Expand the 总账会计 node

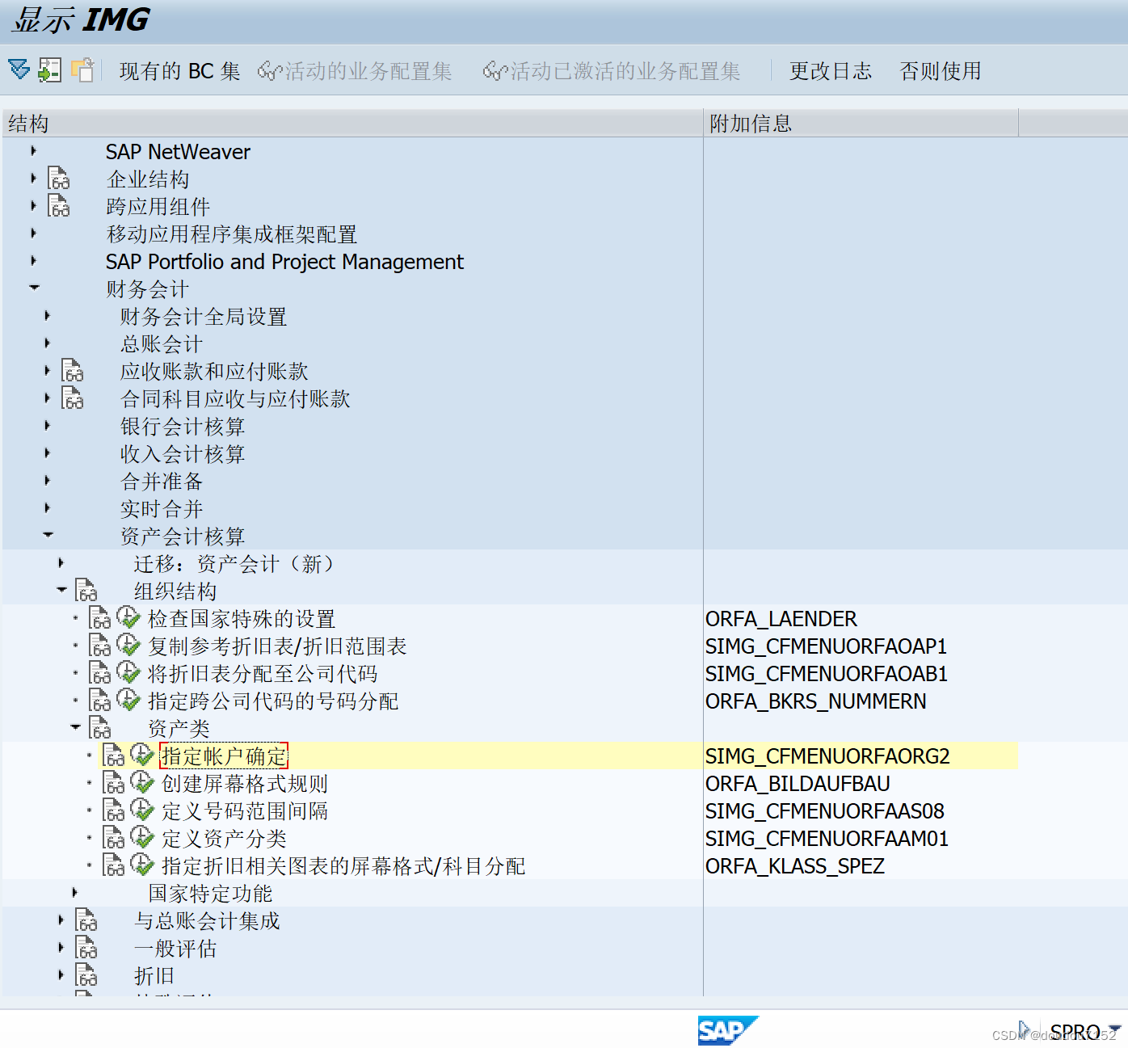tap(47, 343)
